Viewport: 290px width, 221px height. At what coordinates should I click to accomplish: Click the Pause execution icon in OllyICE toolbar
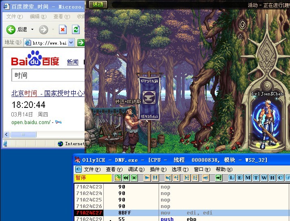pos(155,178)
